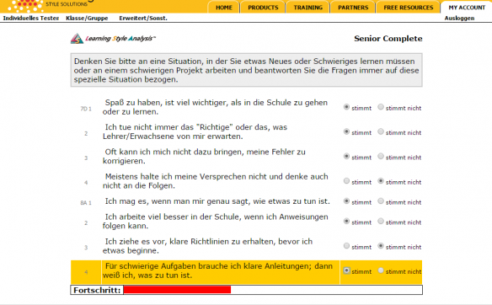This screenshot has height=305, width=492.
Task: Click the instruction box 'Denken Sie bitte an eine Situation'
Action: coord(246,70)
